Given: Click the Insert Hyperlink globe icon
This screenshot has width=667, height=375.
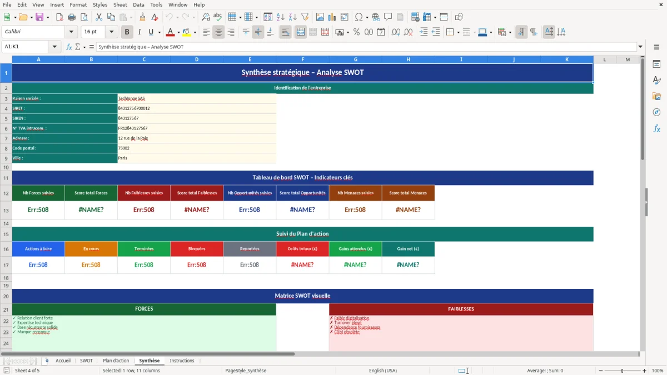Looking at the screenshot, I should [376, 17].
